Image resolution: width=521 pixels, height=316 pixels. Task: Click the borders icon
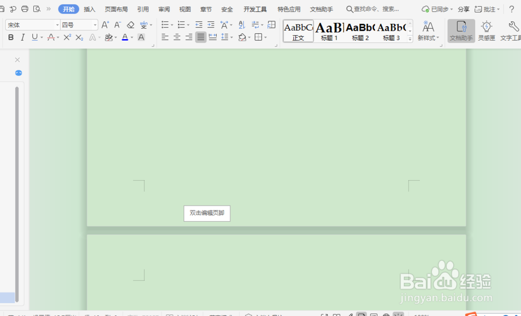coord(258,37)
